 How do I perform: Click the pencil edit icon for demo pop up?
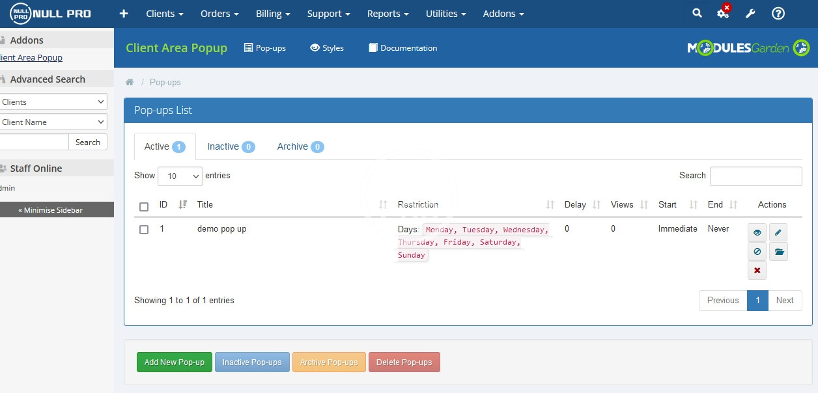coord(778,232)
